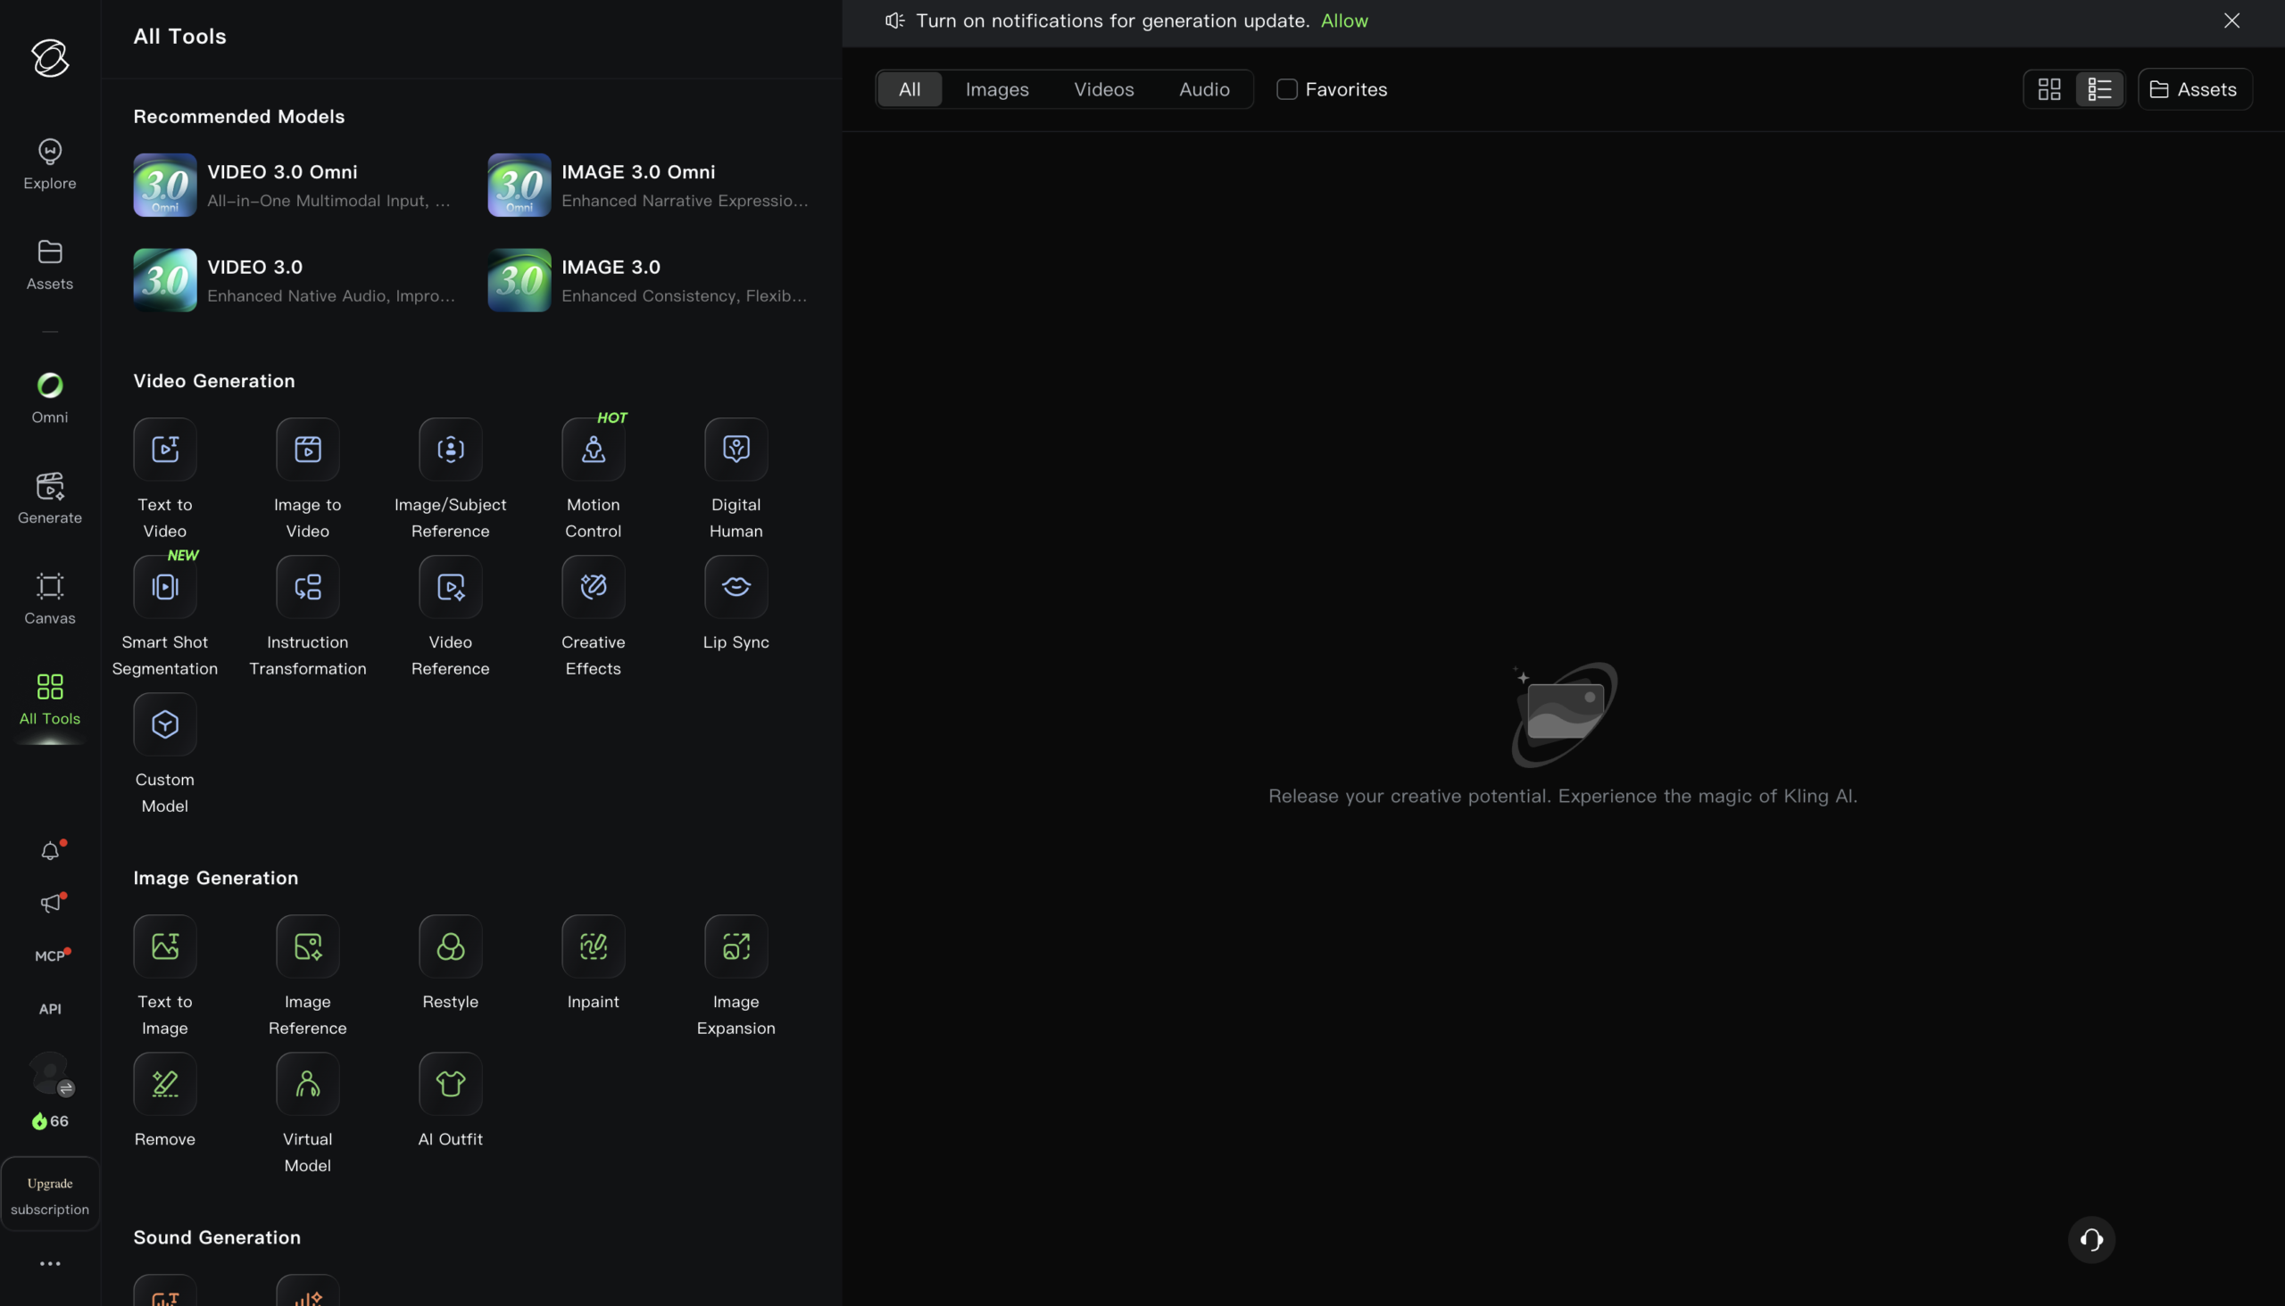Open the Omni workspace
This screenshot has width=2285, height=1306.
[x=50, y=398]
